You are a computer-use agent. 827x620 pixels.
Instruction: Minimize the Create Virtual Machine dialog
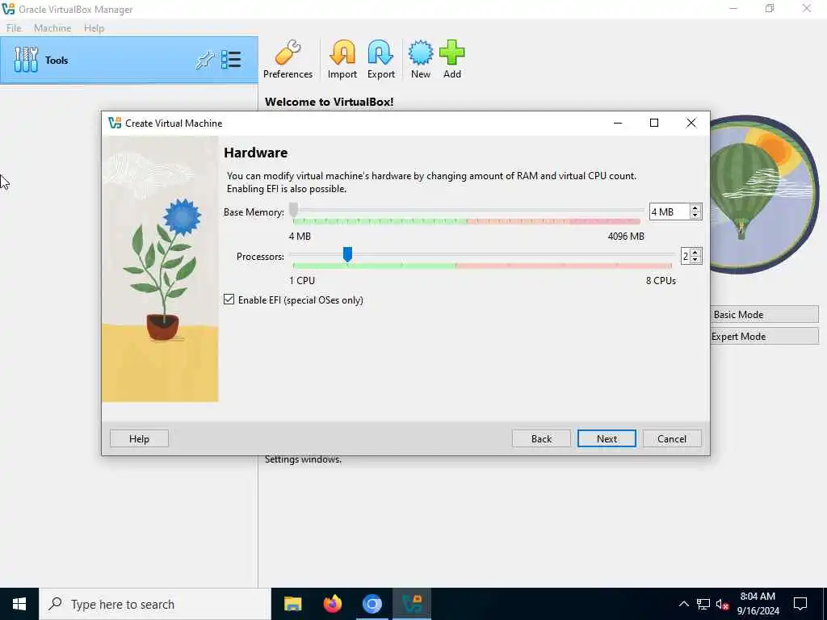tap(618, 123)
